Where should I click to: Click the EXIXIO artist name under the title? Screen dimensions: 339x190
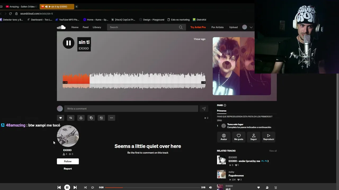click(84, 48)
